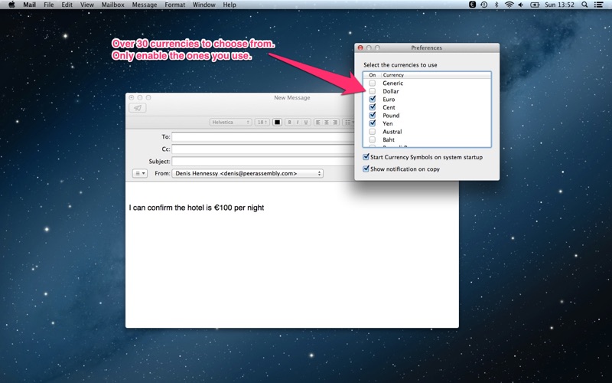Open the Message menu
Screen dimensions: 612x383
point(145,5)
